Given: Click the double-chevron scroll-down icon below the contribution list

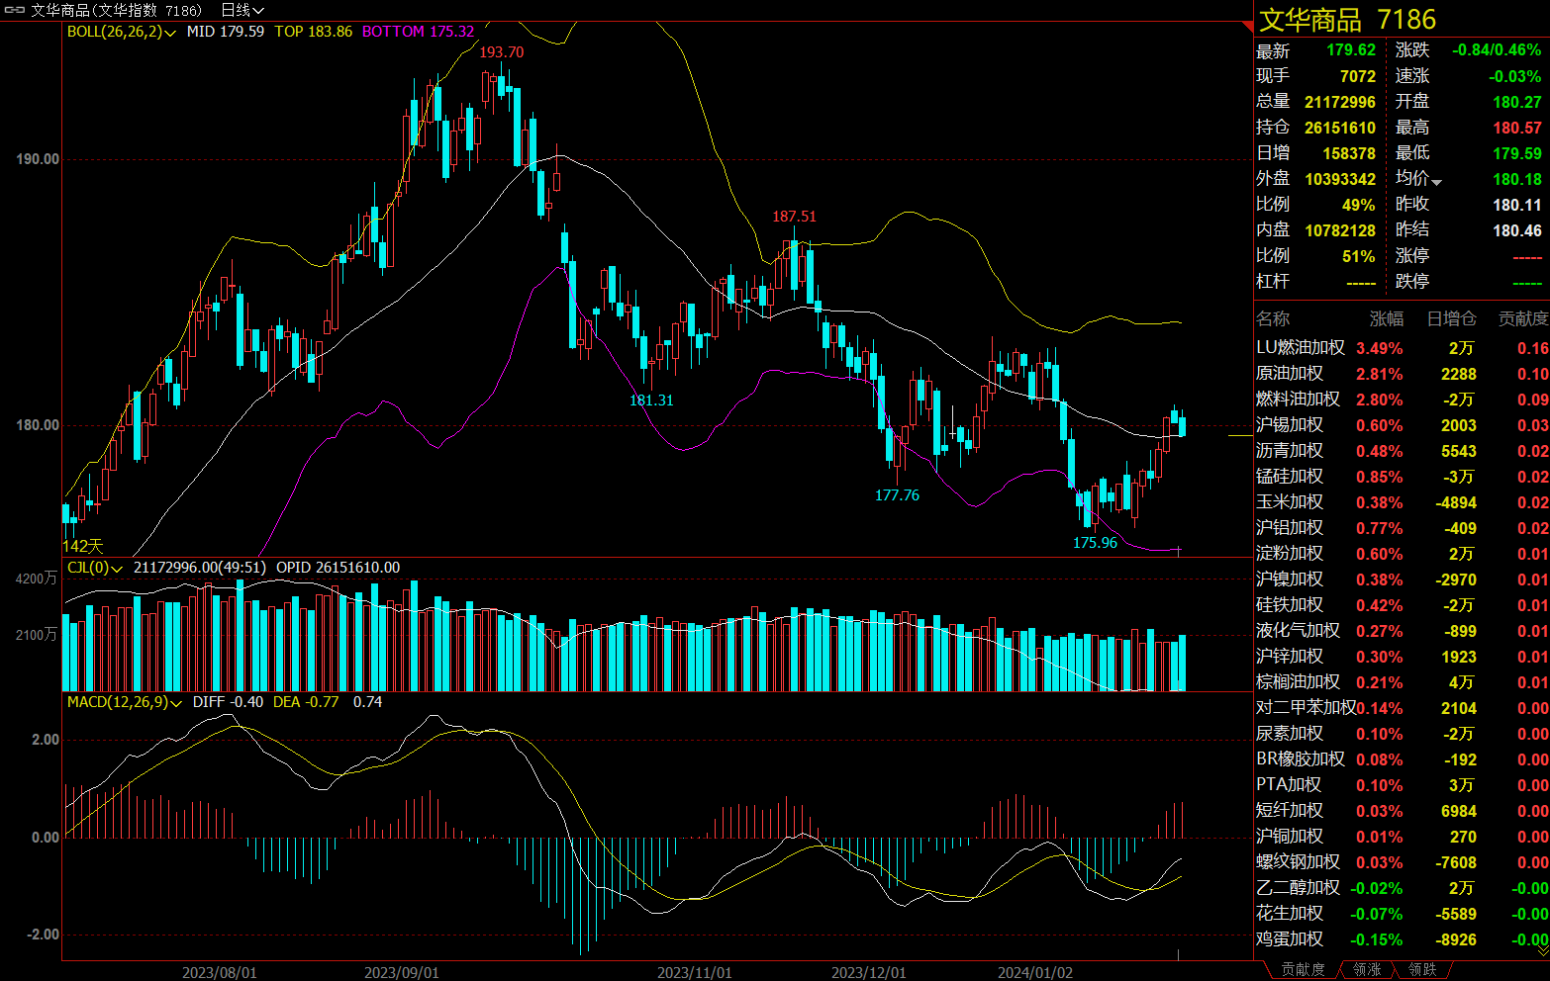Looking at the screenshot, I should pos(1541,949).
